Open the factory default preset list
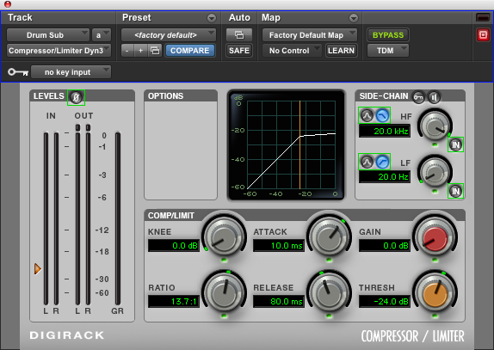The image size is (494, 350). 169,35
